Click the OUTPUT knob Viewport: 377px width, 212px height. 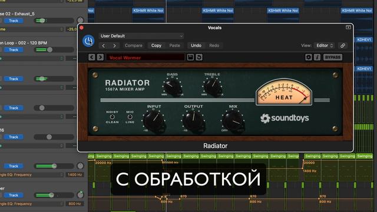[194, 120]
